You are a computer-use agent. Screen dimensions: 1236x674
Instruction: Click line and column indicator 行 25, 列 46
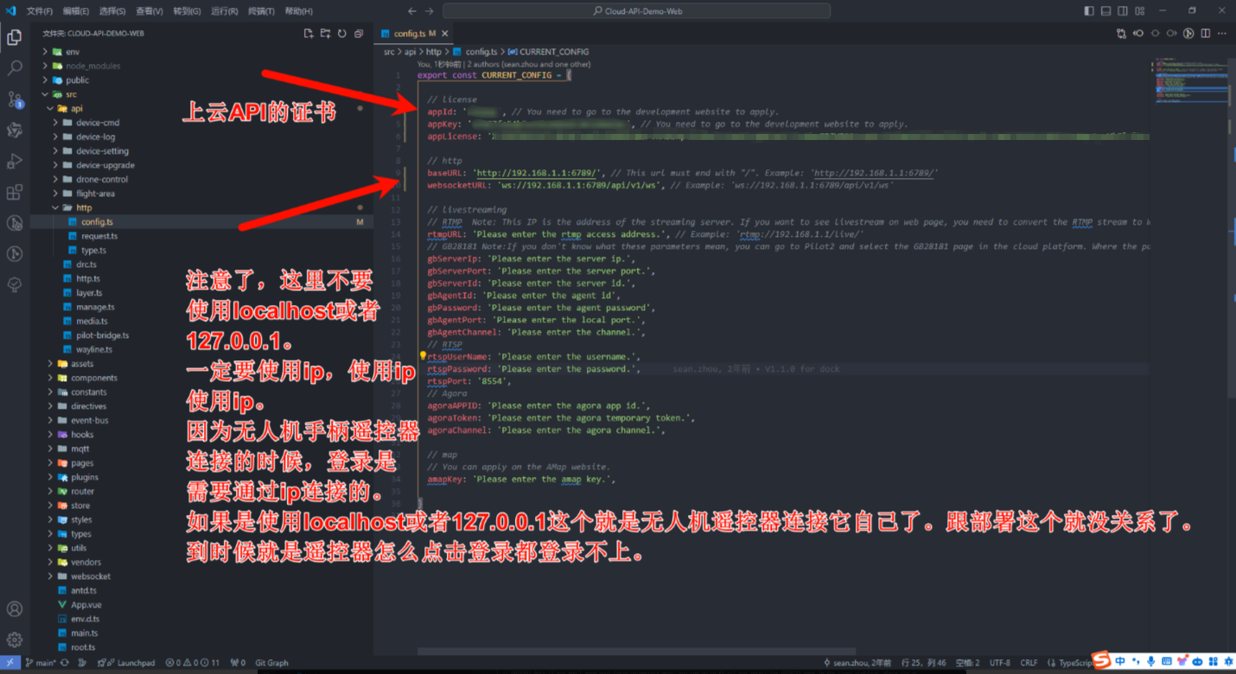[923, 663]
